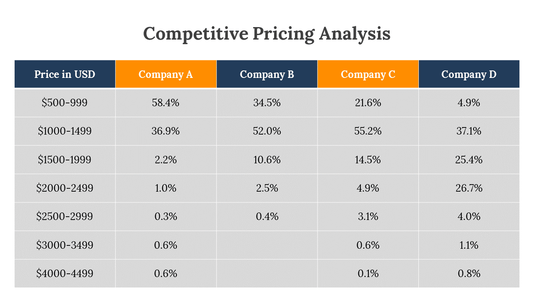Image resolution: width=534 pixels, height=300 pixels.
Task: Click the orange Company C header
Action: pos(368,74)
